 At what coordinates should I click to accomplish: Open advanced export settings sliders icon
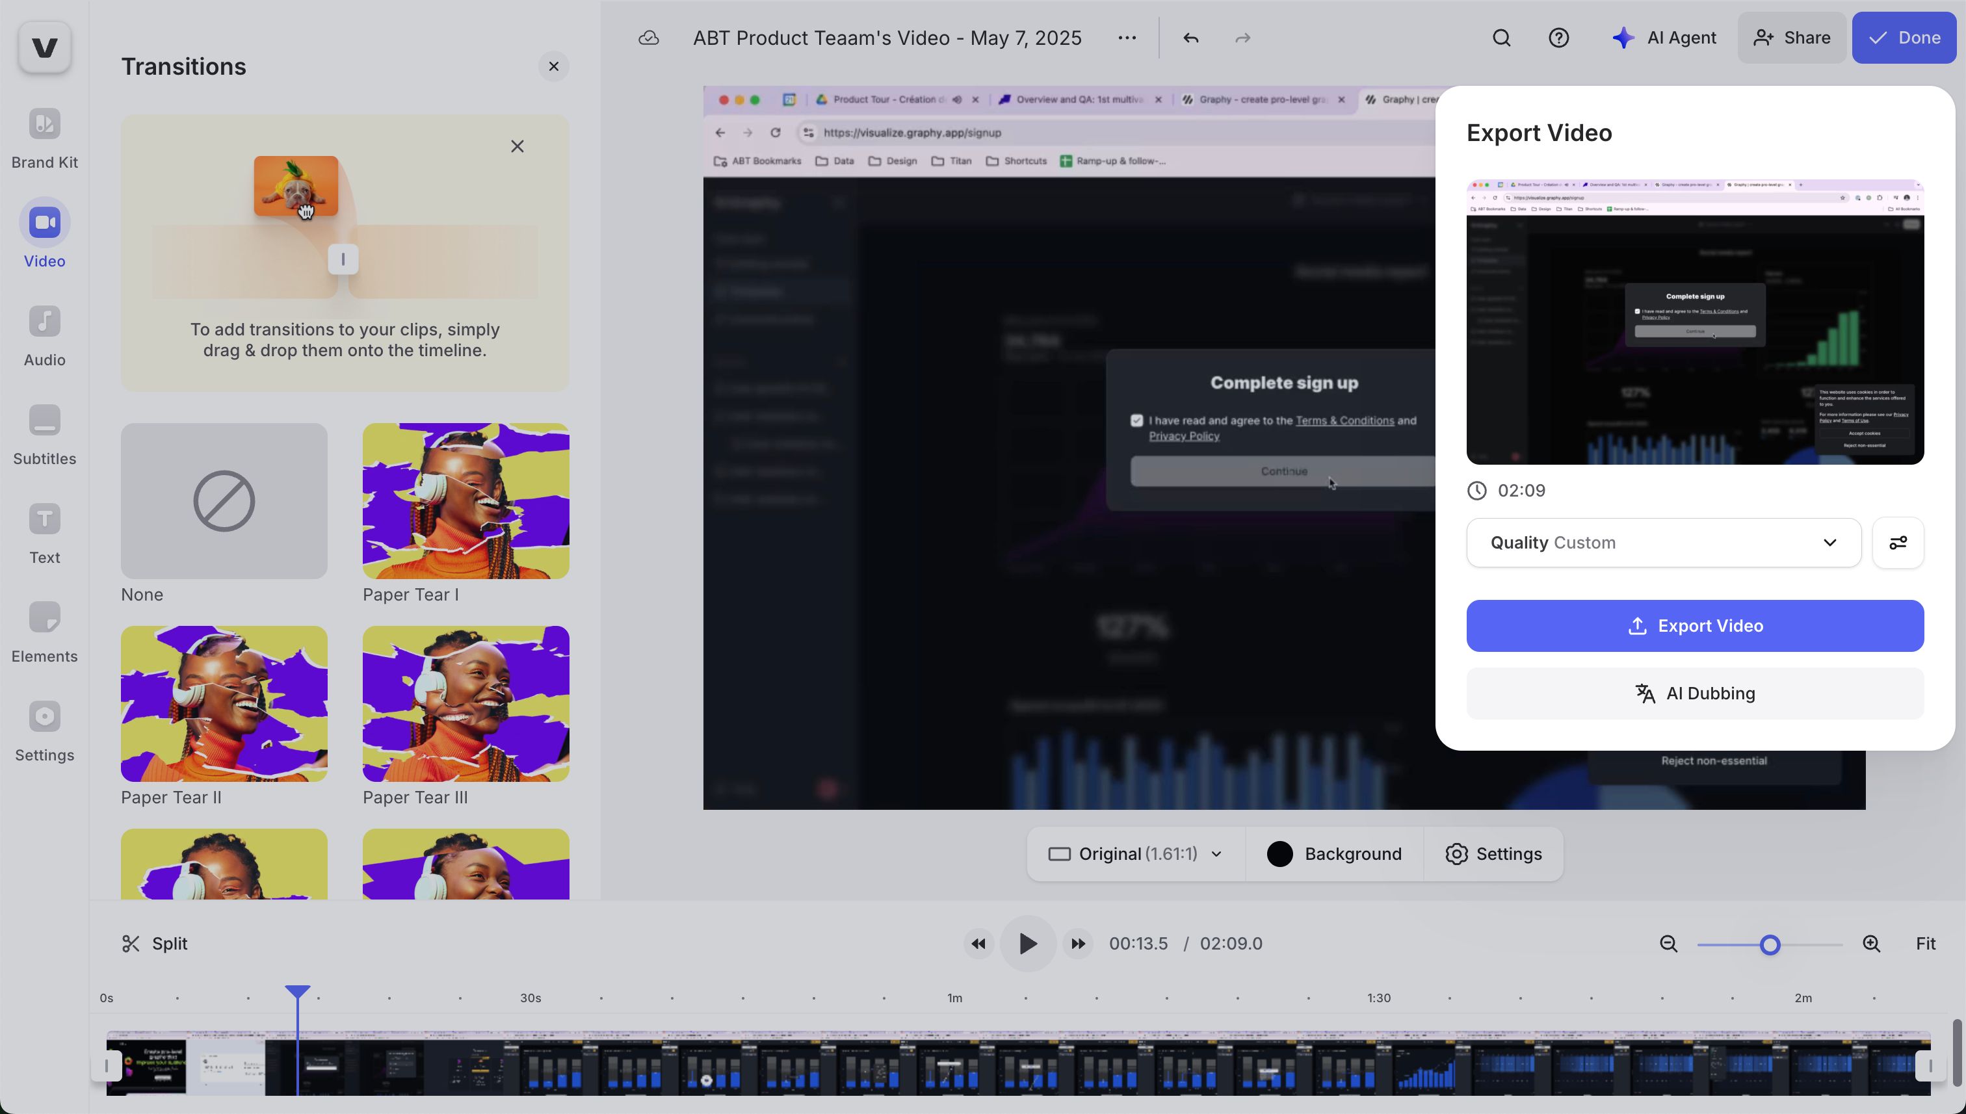(1898, 543)
